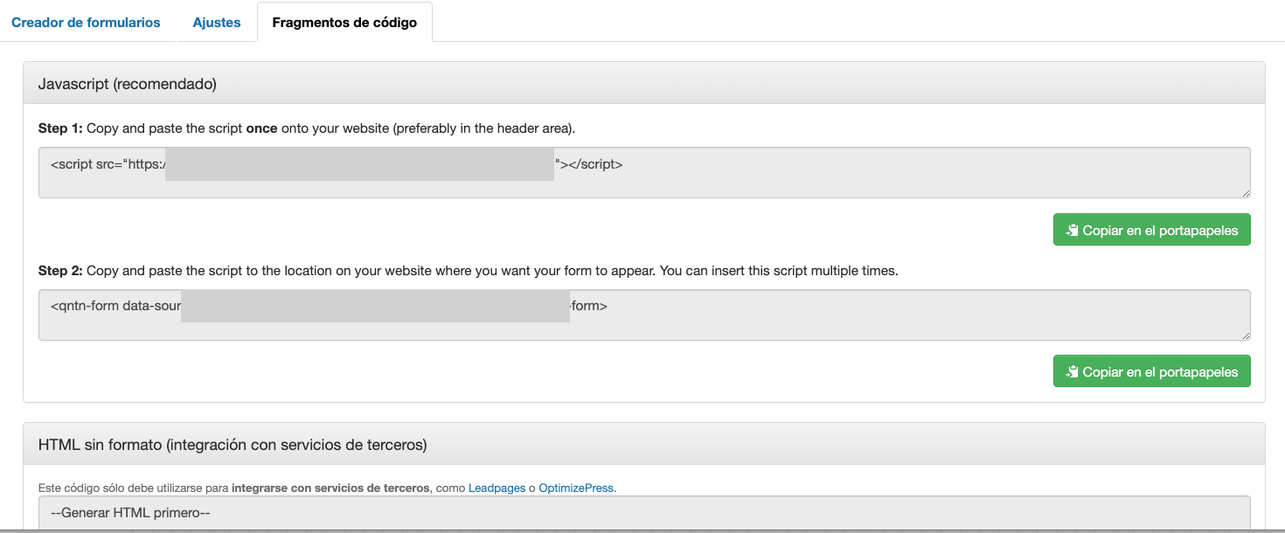This screenshot has width=1285, height=533.
Task: Click the redacted URL area in Step 1 script
Action: [x=358, y=163]
